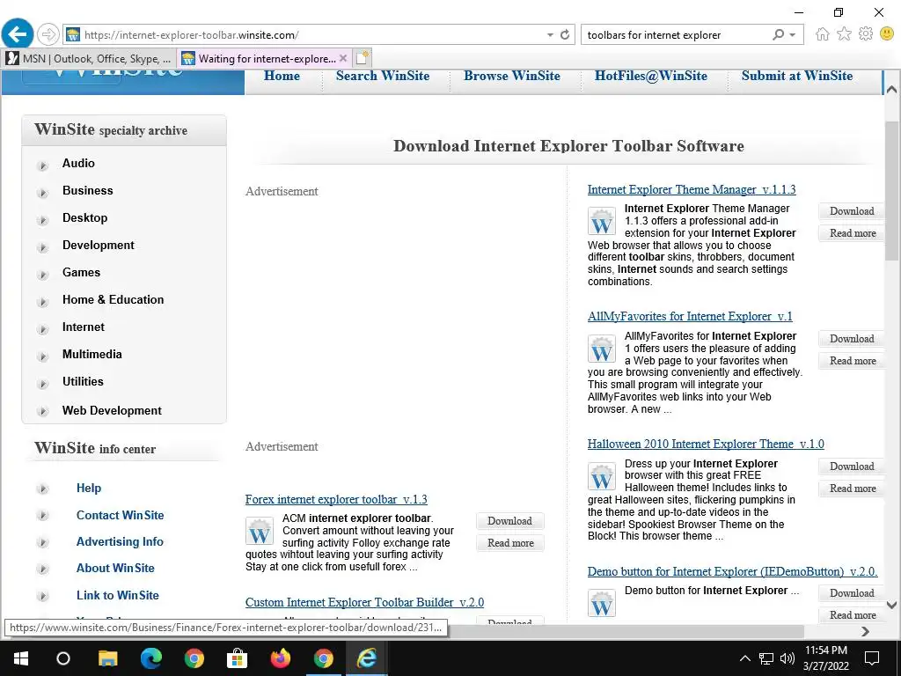Click the smiley feedback icon

887,34
